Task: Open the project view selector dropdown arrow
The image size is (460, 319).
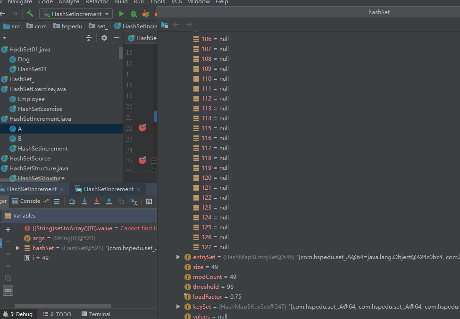Action: (4, 38)
